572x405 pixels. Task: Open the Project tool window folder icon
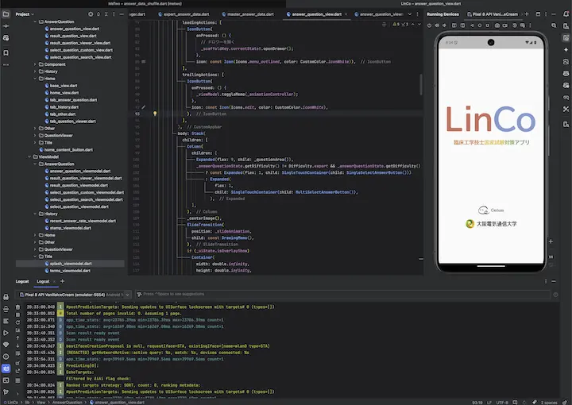[x=6, y=14]
